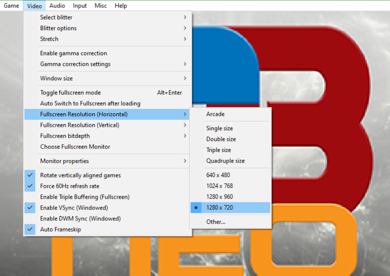Open the Input menu

[x=80, y=6]
